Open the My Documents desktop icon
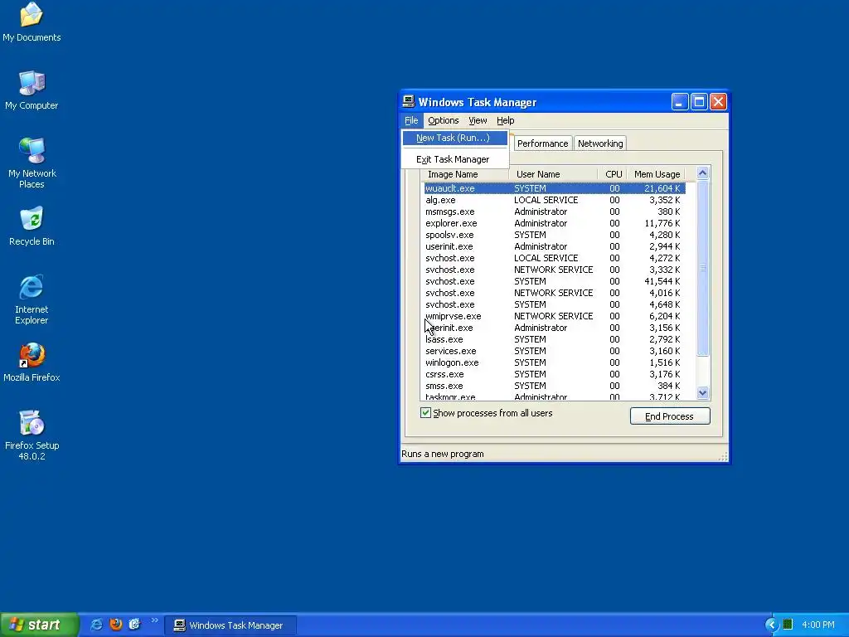The width and height of the screenshot is (849, 637). click(32, 22)
